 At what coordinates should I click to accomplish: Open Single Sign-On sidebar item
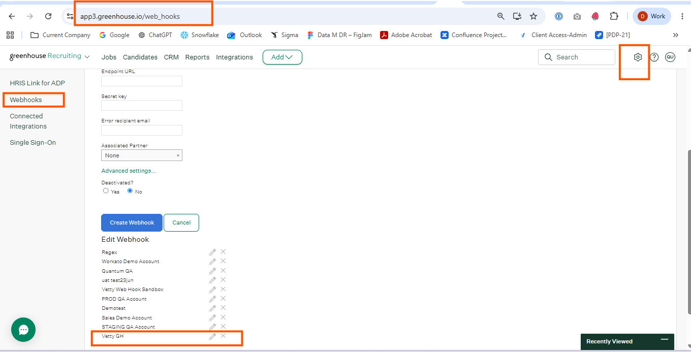tap(33, 143)
